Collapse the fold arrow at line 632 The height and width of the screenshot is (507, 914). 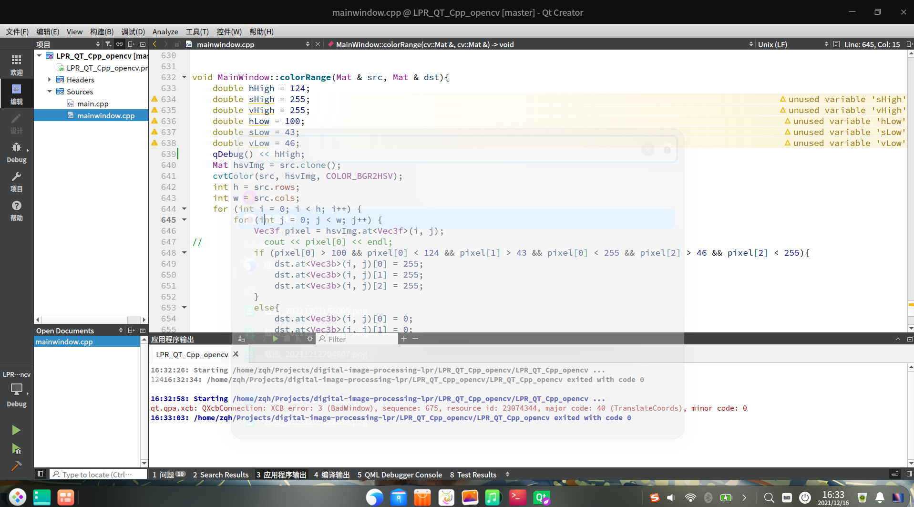[x=185, y=77]
